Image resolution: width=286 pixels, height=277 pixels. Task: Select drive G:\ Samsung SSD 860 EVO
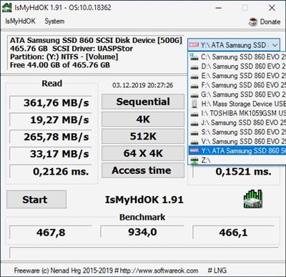pyautogui.click(x=237, y=94)
